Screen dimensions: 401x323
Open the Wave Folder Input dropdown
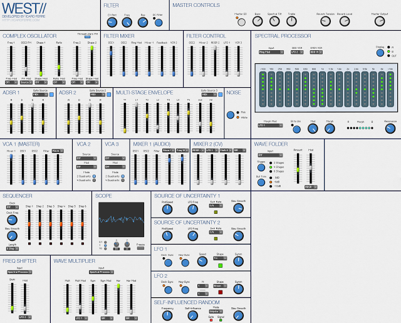pyautogui.click(x=270, y=155)
